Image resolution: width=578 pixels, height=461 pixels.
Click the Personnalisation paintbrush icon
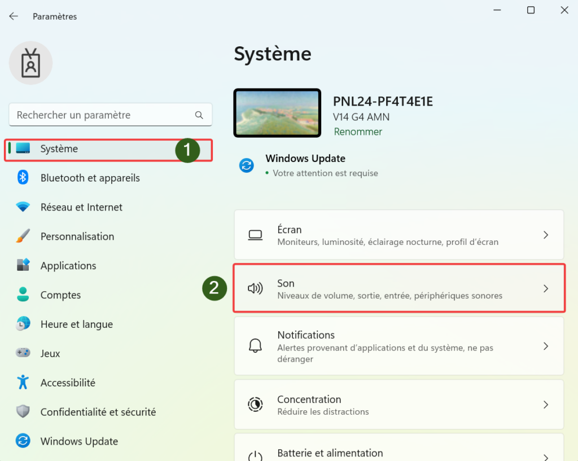[23, 236]
